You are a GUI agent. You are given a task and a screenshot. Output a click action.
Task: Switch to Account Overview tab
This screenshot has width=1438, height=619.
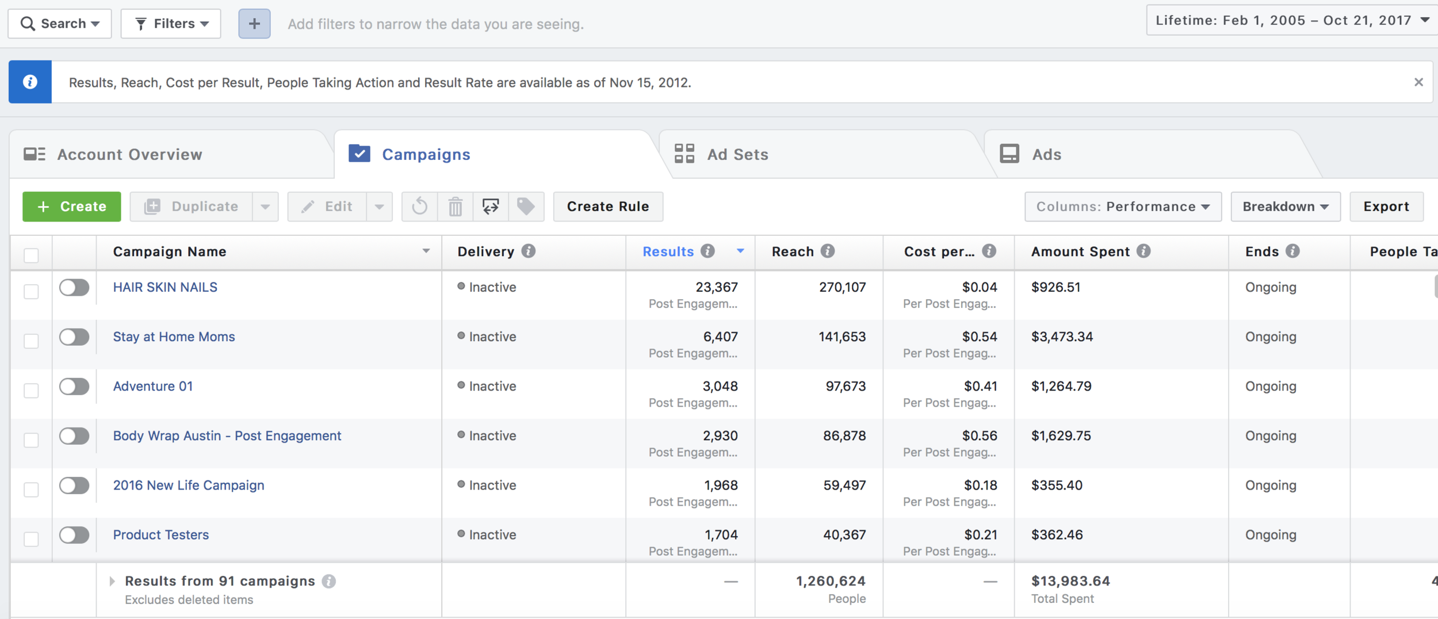171,154
